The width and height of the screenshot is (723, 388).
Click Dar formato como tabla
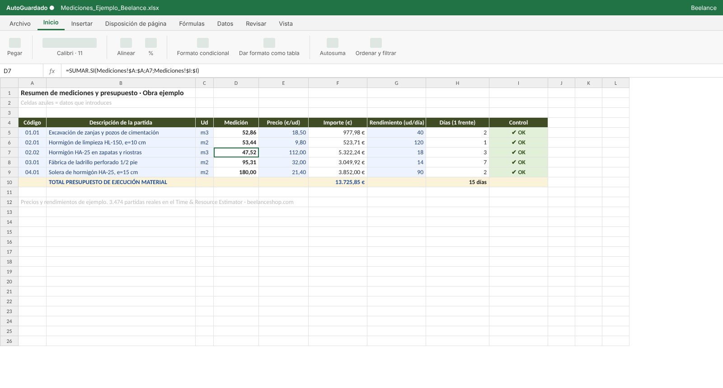tap(269, 47)
